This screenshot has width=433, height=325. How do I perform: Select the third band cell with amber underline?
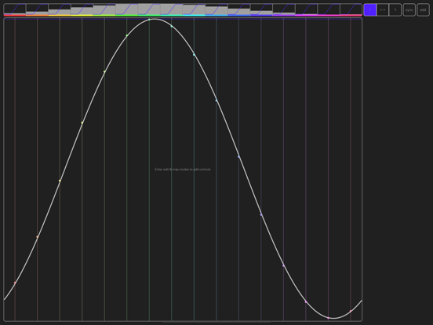(x=60, y=10)
